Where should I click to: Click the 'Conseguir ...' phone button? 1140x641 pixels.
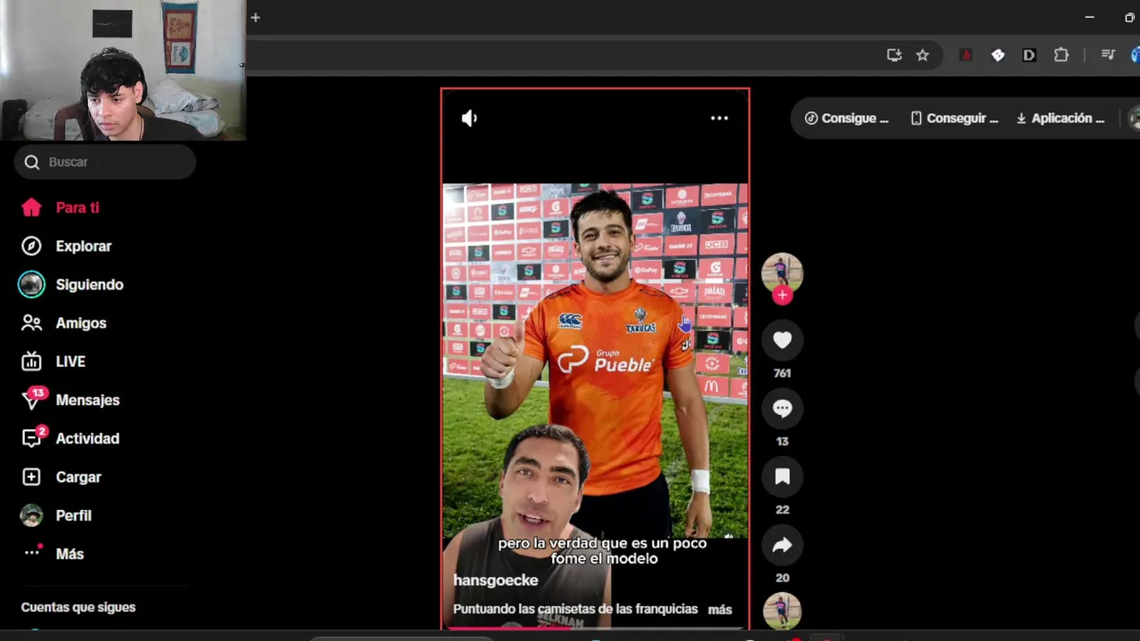tap(954, 118)
